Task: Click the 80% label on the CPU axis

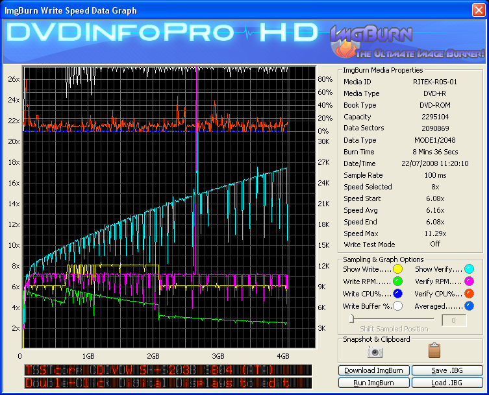Action: (x=325, y=79)
